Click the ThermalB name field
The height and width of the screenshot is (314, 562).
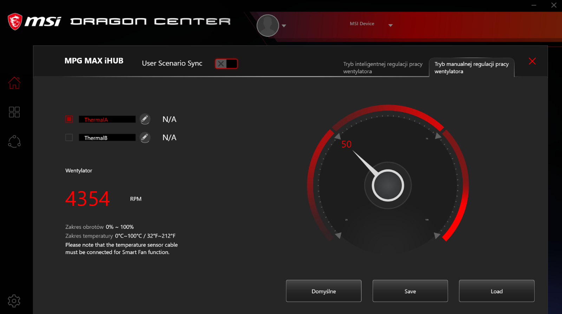tap(107, 138)
